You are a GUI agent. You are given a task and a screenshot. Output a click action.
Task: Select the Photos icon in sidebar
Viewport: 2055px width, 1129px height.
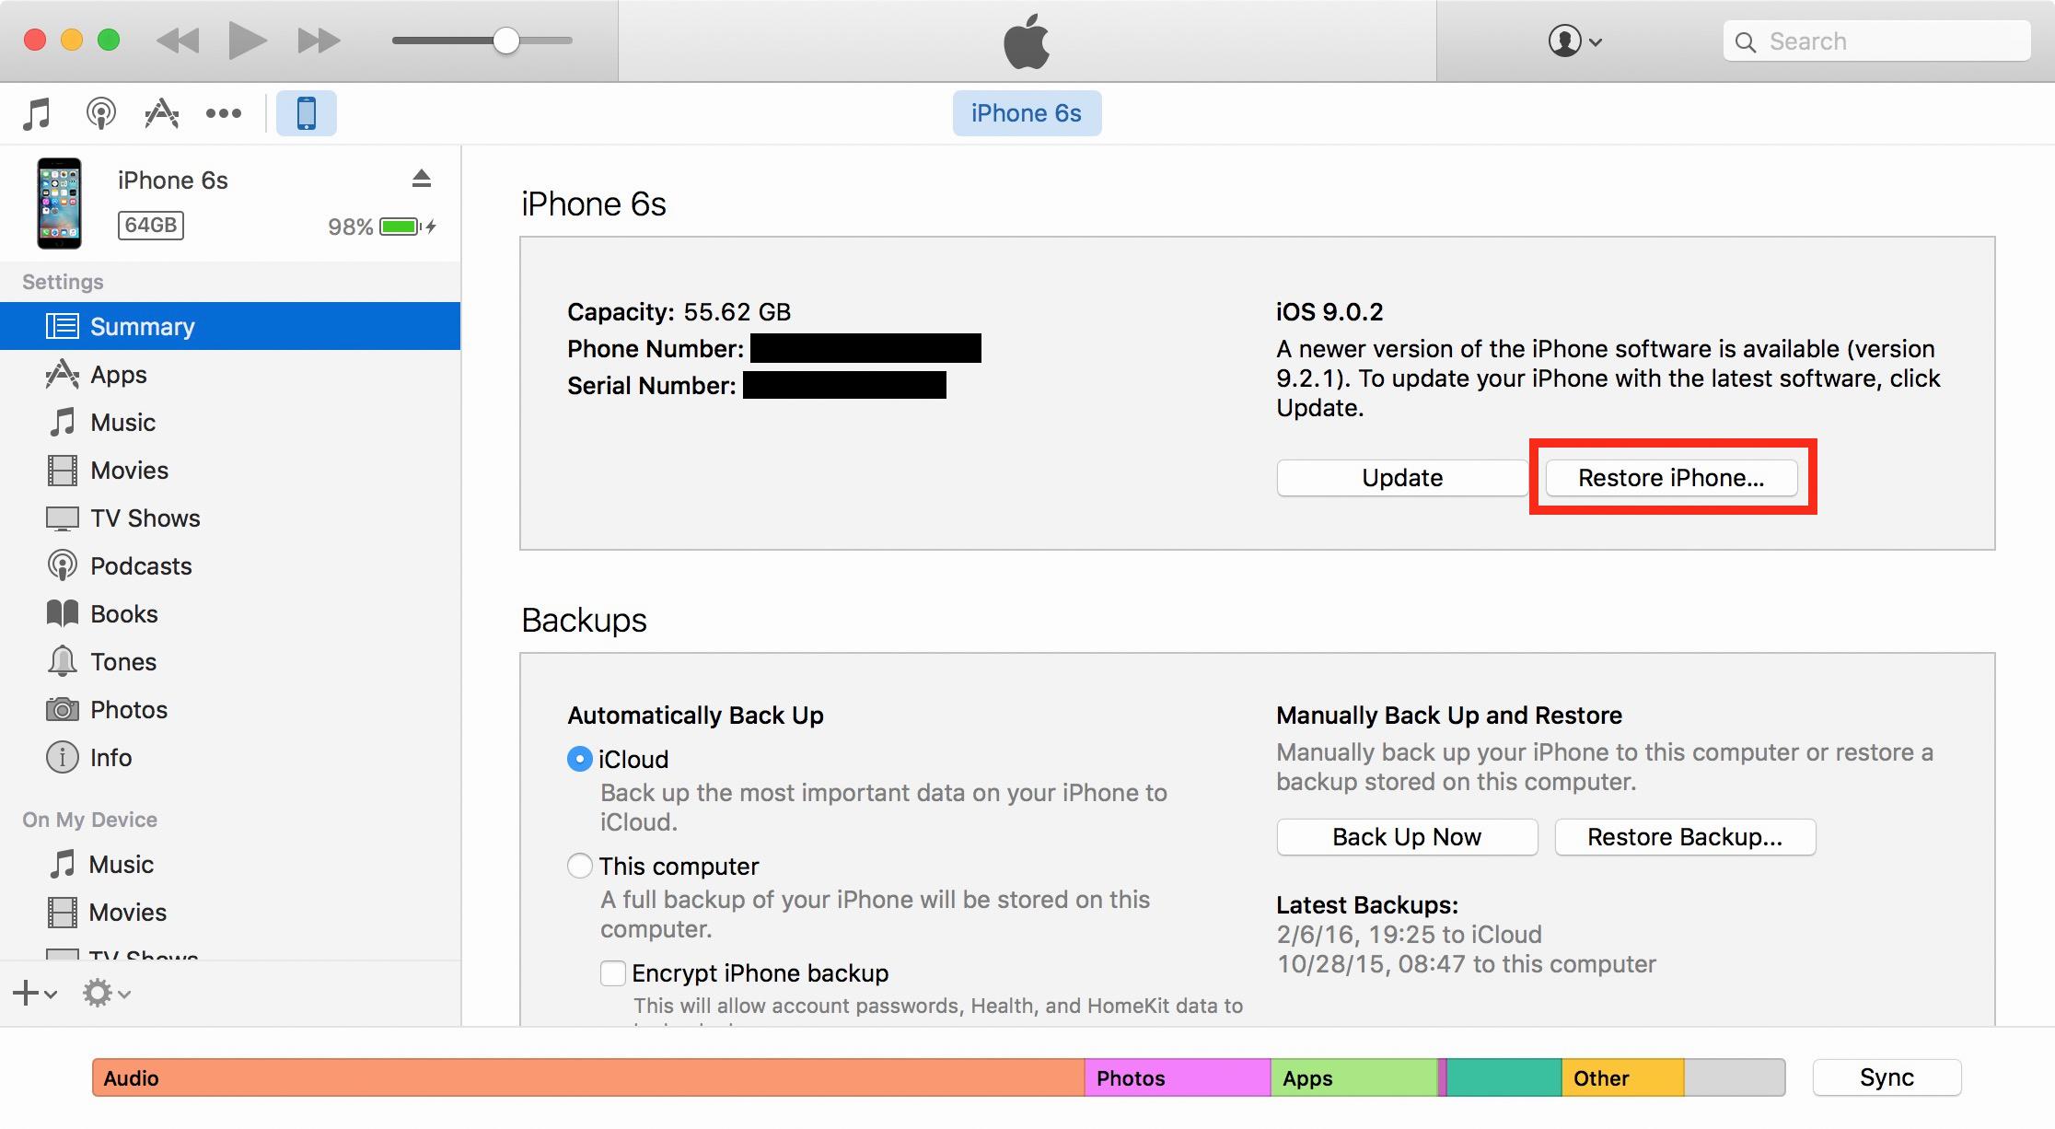63,711
